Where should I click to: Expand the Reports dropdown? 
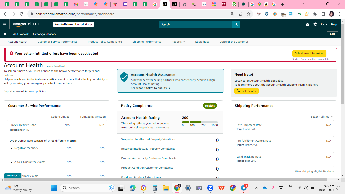tap(178, 42)
